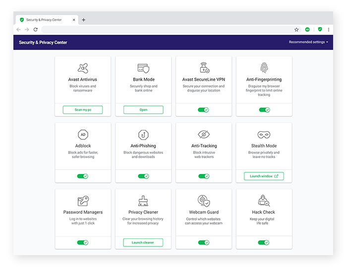This screenshot has width=347, height=268.
Task: Toggle Avast SecureLine VPN switch
Action: 203,110
